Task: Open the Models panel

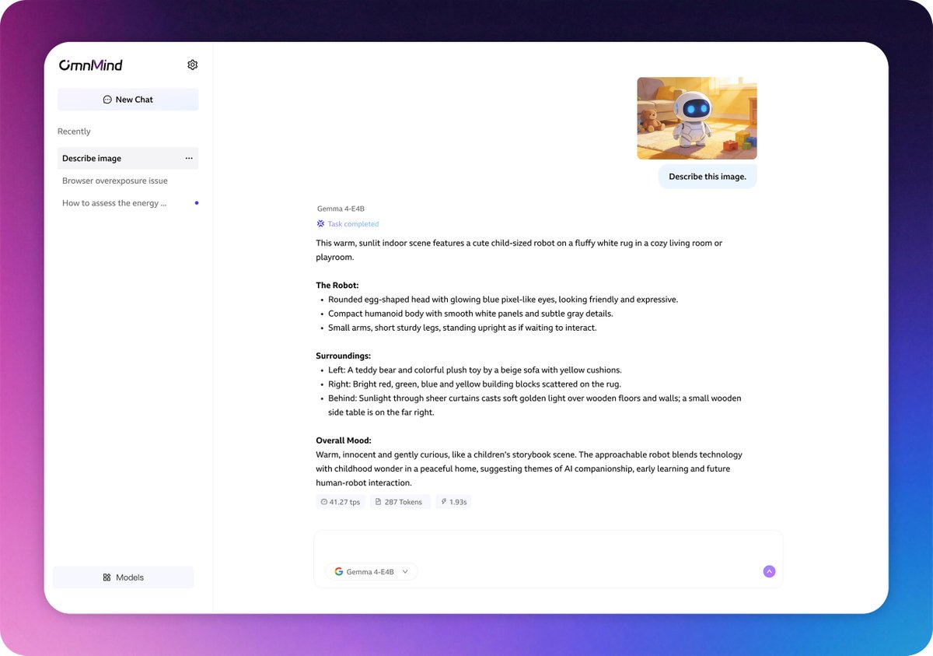Action: (x=123, y=577)
